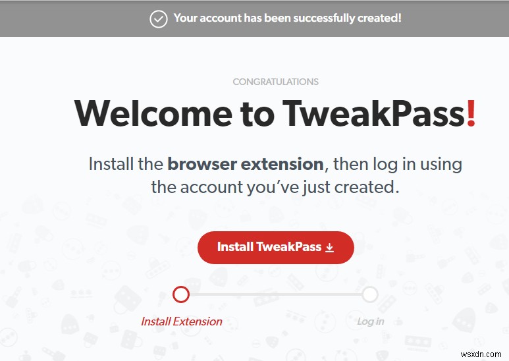Select the gray Log in step circle
This screenshot has height=361, width=509.
click(x=370, y=294)
